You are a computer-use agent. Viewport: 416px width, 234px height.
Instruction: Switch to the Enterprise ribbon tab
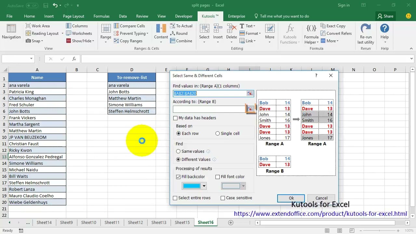pyautogui.click(x=237, y=16)
